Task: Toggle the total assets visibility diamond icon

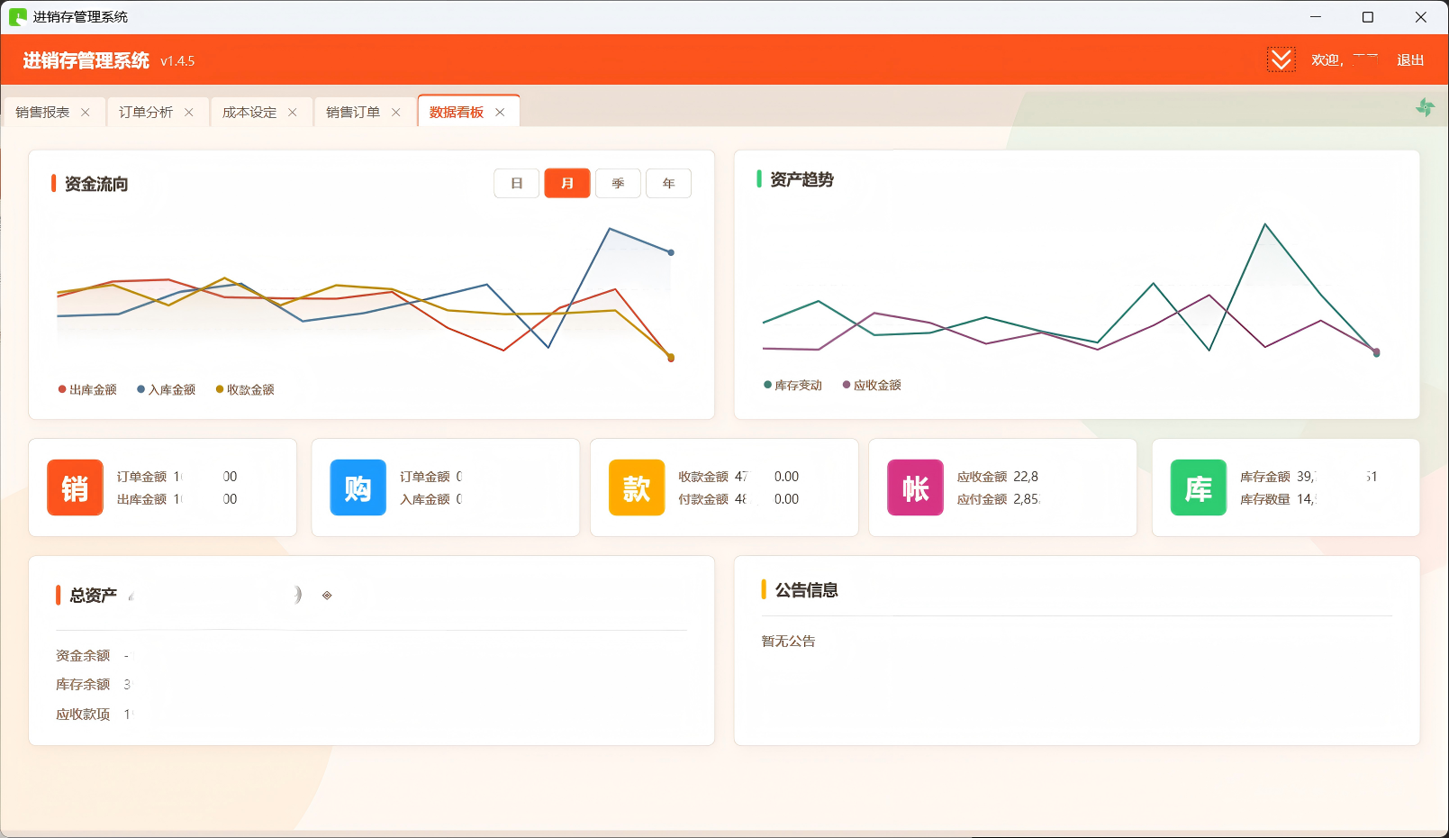Action: (x=327, y=596)
